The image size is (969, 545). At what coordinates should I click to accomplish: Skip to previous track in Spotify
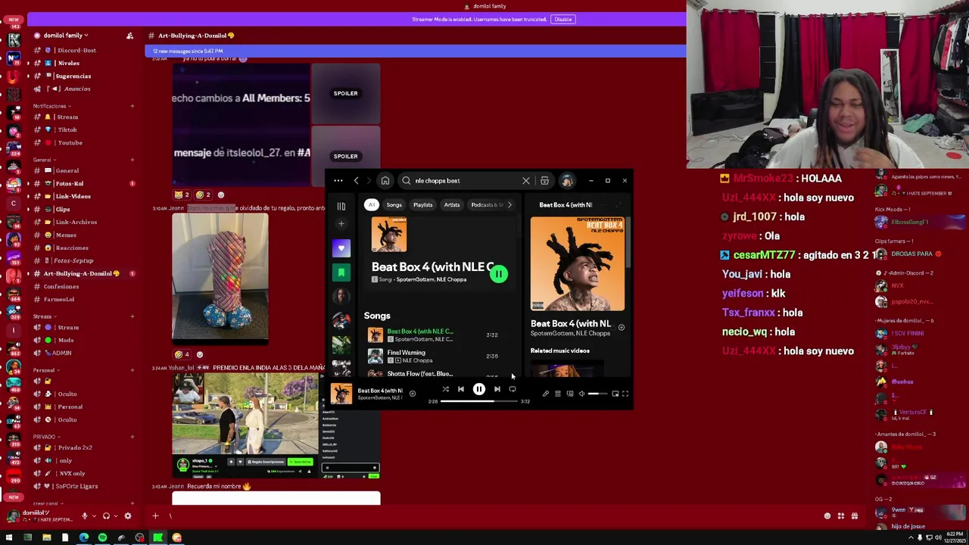click(460, 389)
